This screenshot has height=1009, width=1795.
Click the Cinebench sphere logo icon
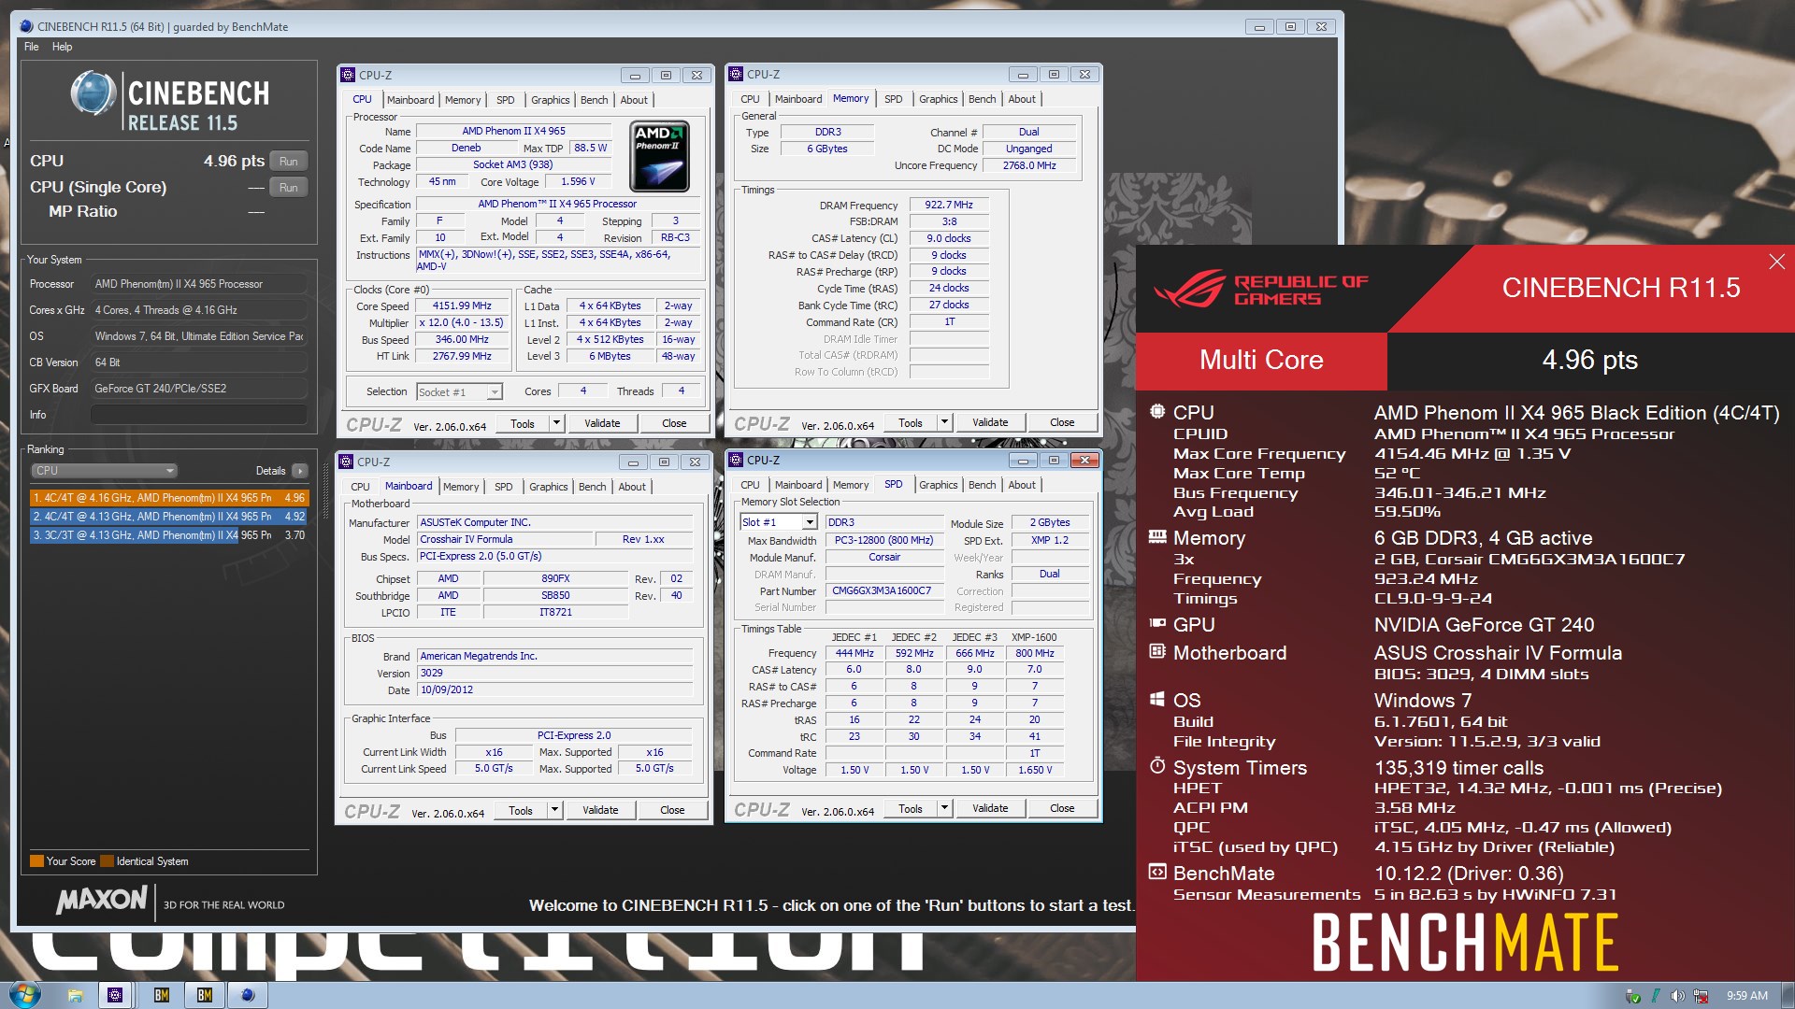[x=93, y=93]
